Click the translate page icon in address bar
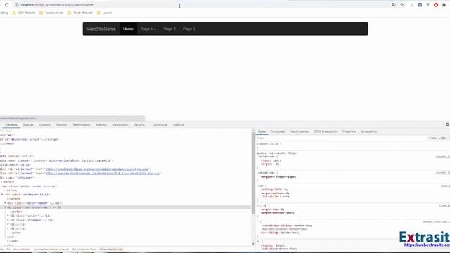450x253 pixels. click(394, 5)
